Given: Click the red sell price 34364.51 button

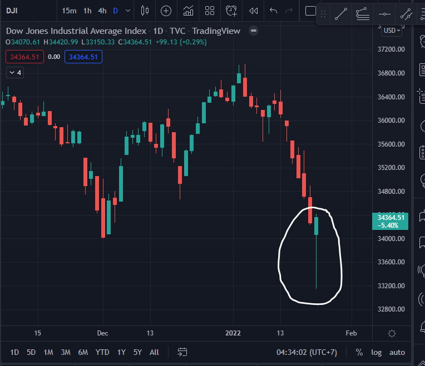Looking at the screenshot, I should tap(24, 57).
